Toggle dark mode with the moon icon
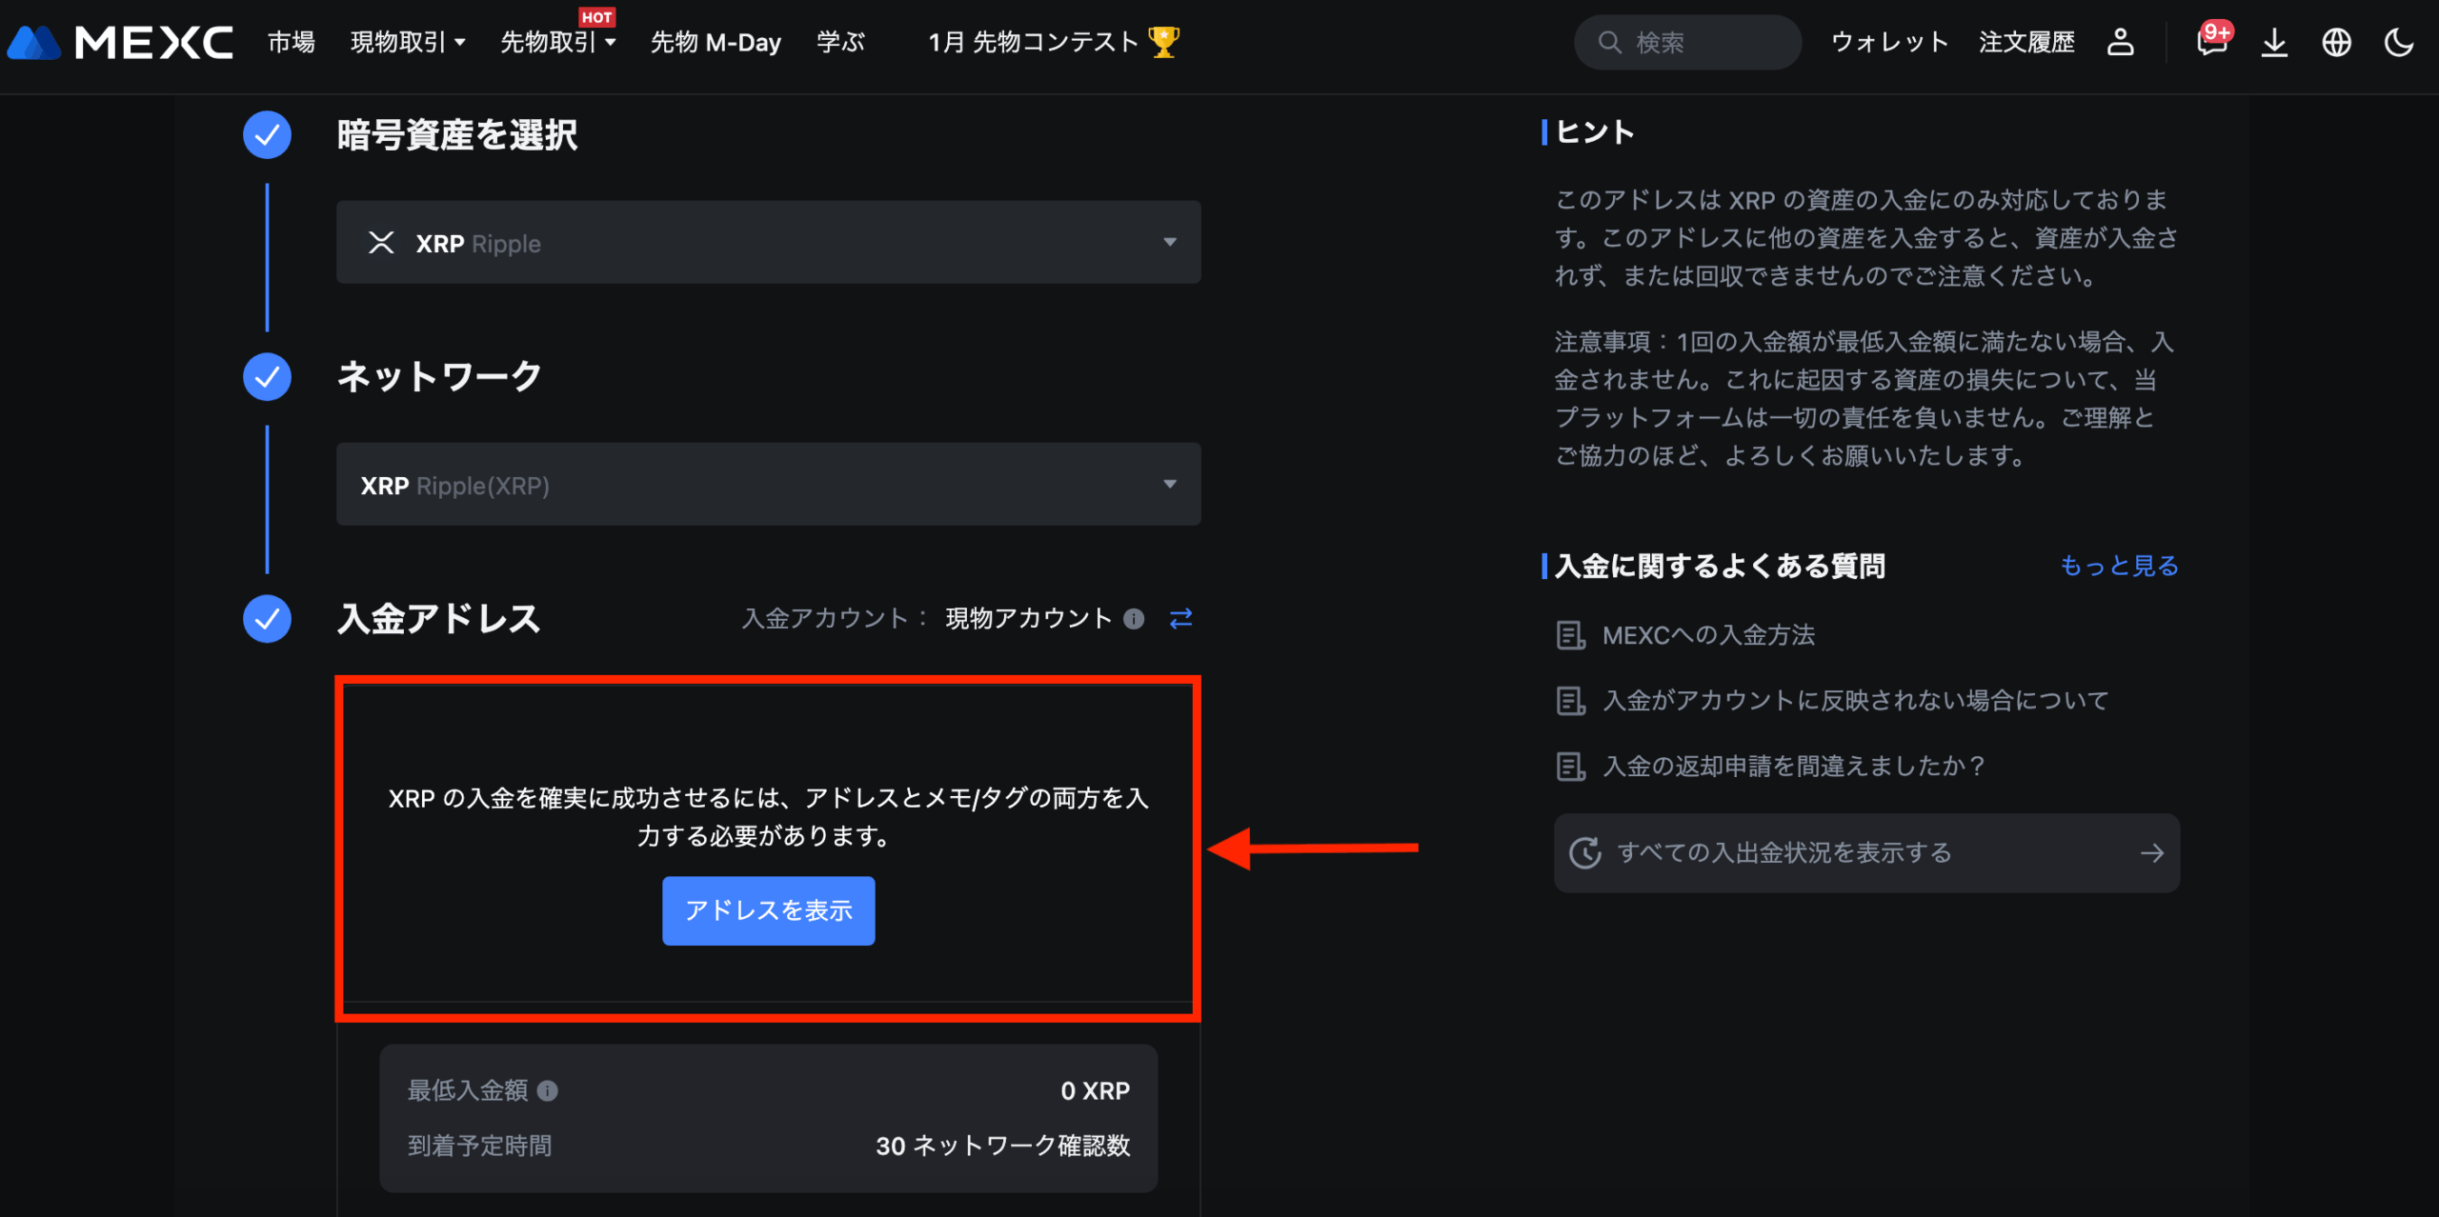 [x=2398, y=42]
